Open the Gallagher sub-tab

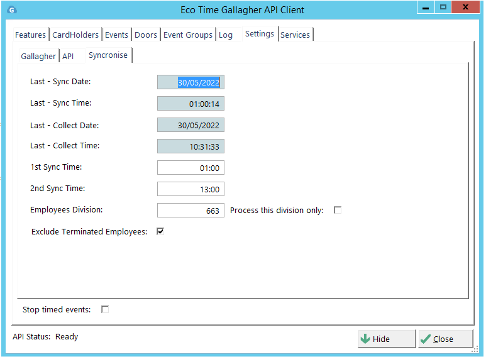coord(38,56)
